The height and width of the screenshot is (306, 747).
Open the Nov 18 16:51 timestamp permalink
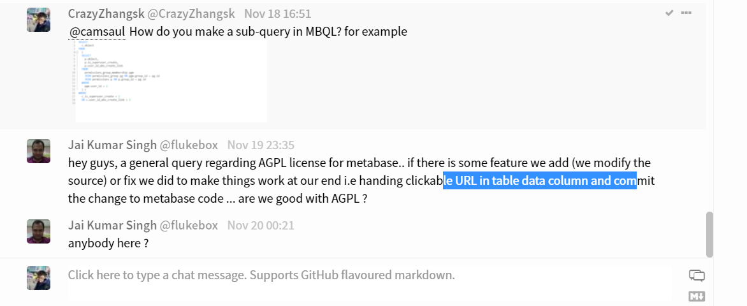click(x=277, y=14)
